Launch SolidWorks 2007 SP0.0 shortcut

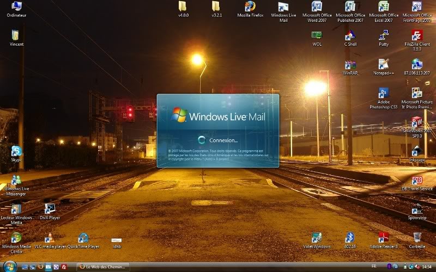417,127
